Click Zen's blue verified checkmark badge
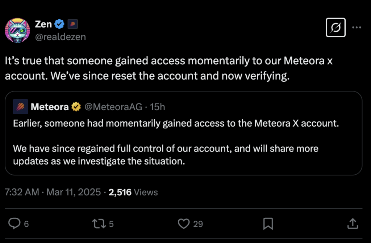371x243 pixels. click(x=59, y=24)
